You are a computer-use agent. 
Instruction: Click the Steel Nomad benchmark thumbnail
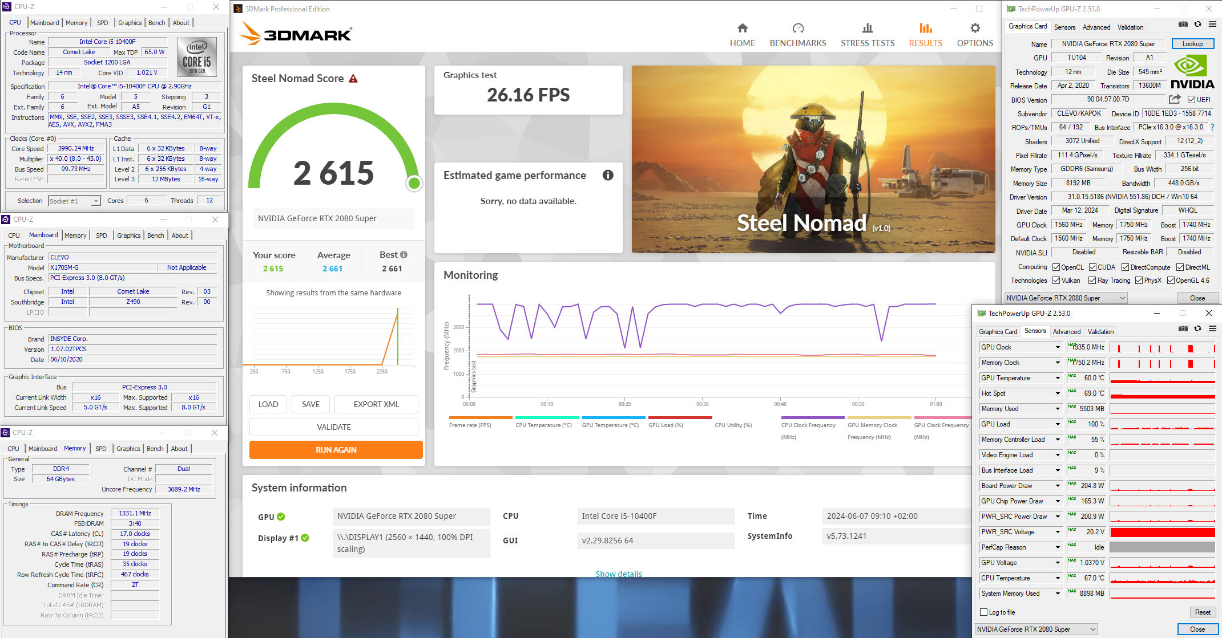click(x=813, y=160)
